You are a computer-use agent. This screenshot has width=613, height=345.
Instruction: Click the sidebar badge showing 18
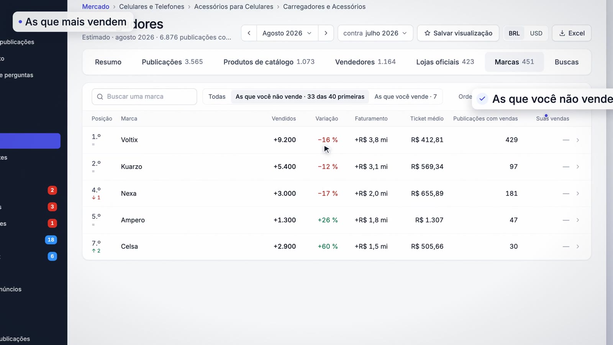(51, 240)
